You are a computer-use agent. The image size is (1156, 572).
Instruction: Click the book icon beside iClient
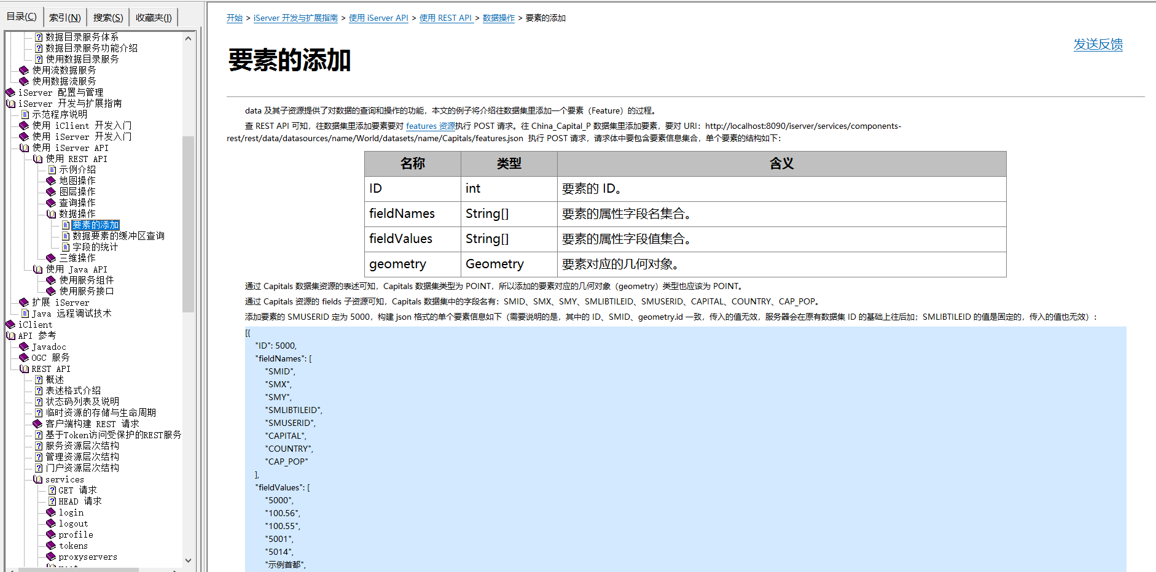[11, 325]
